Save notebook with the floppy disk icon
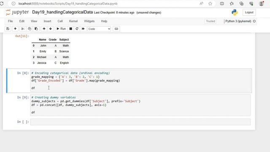Image resolution: width=270 pixels, height=152 pixels. [x=8, y=29]
